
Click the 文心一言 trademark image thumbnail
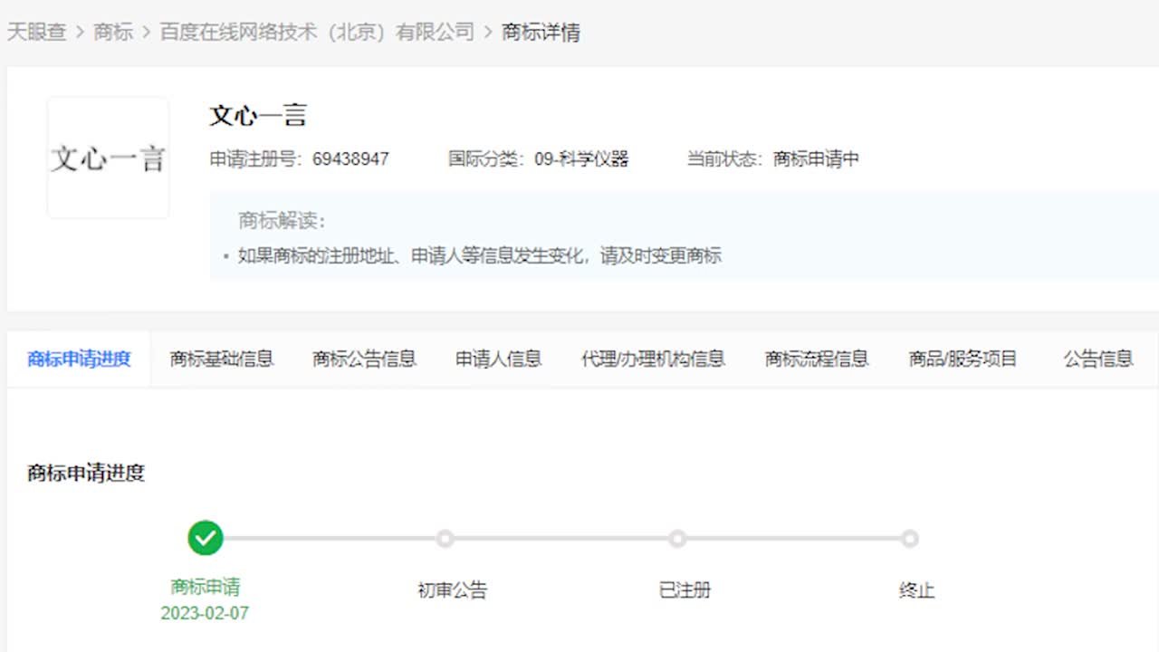click(108, 157)
